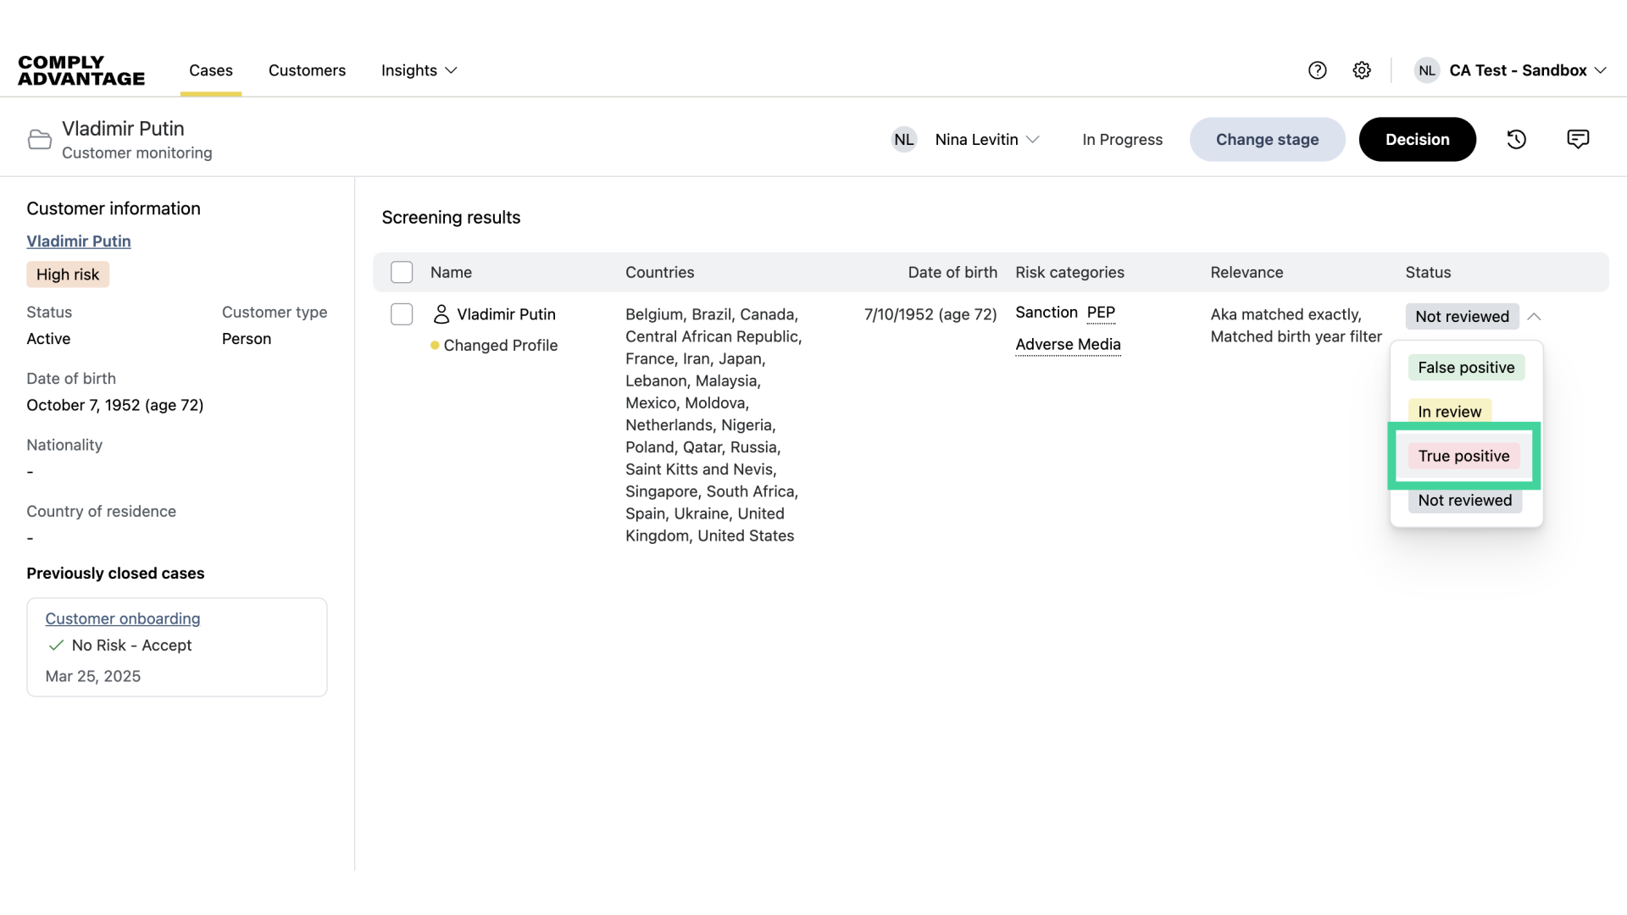Collapse the Not reviewed status dropdown
Screen dimensions: 1627x915
(x=1534, y=317)
